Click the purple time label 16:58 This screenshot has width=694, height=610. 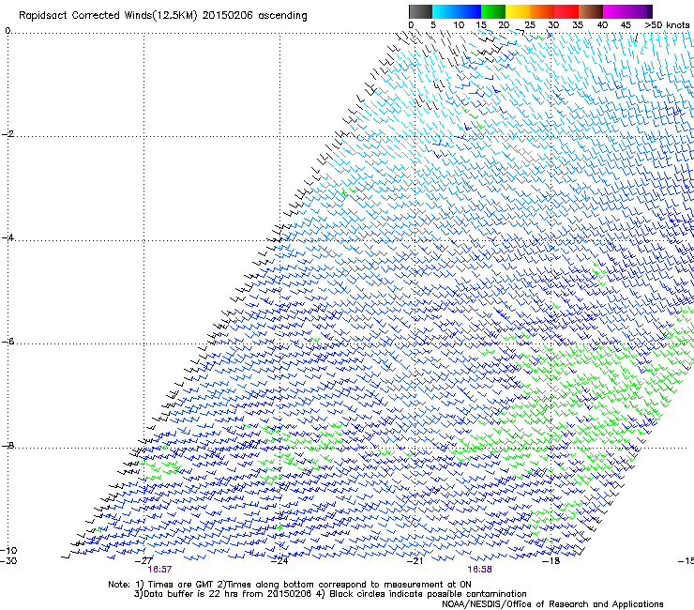pyautogui.click(x=480, y=570)
